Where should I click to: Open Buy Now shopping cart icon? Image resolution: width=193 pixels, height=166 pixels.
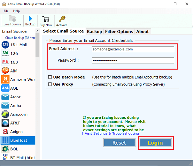[46, 19]
